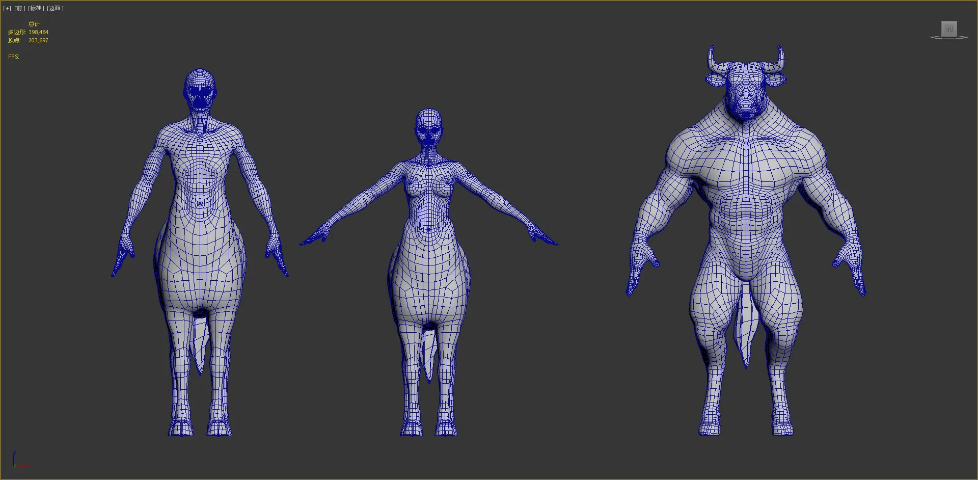Screen dimensions: 978x480
Task: Click the ViewCube compass ring below the cube
Action: (x=948, y=38)
